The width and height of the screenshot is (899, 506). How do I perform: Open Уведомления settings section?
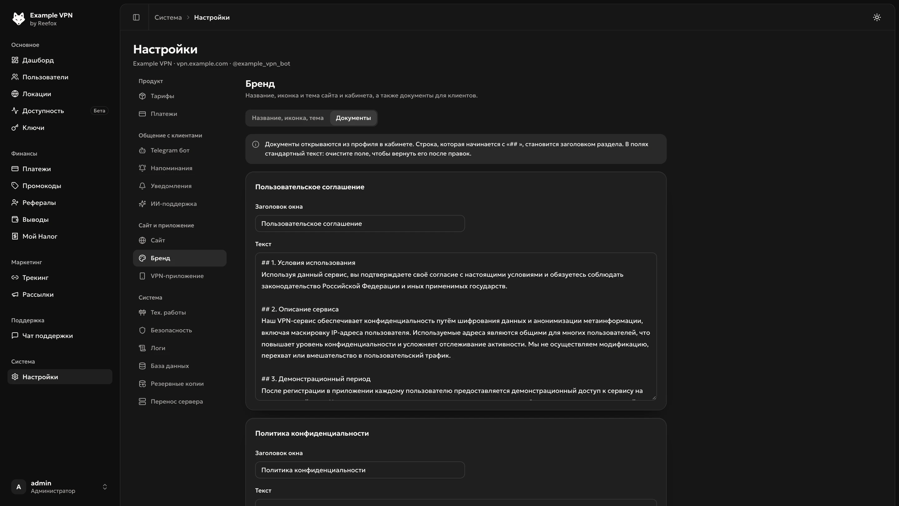click(179, 186)
